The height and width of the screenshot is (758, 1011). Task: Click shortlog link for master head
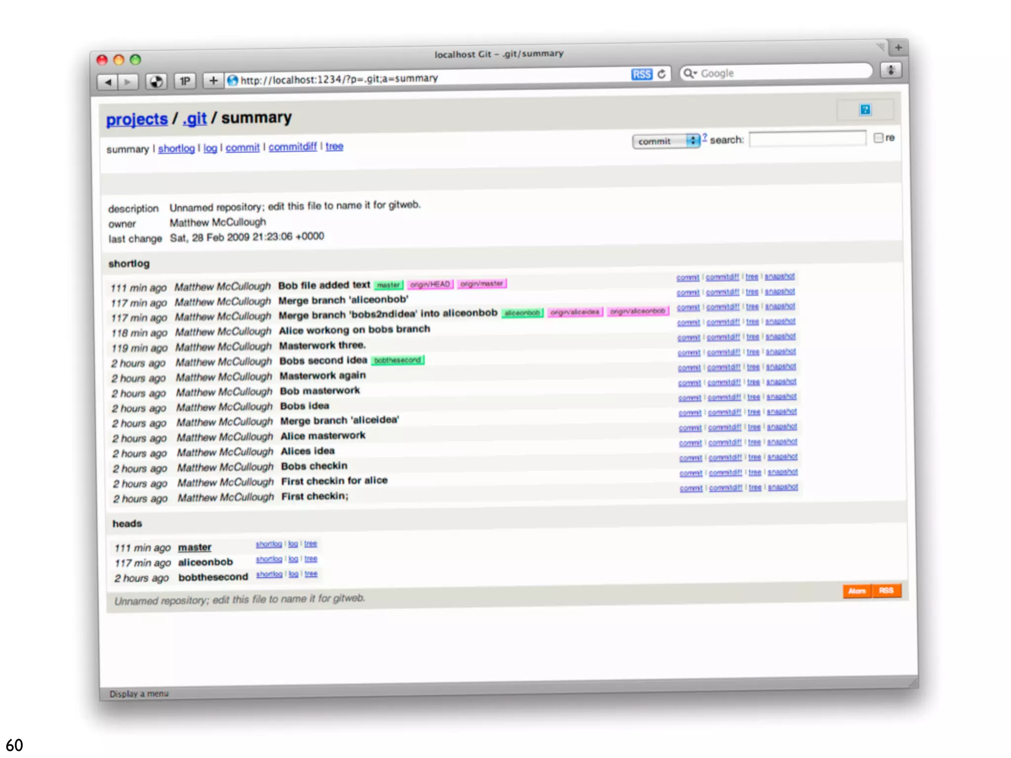coord(269,544)
